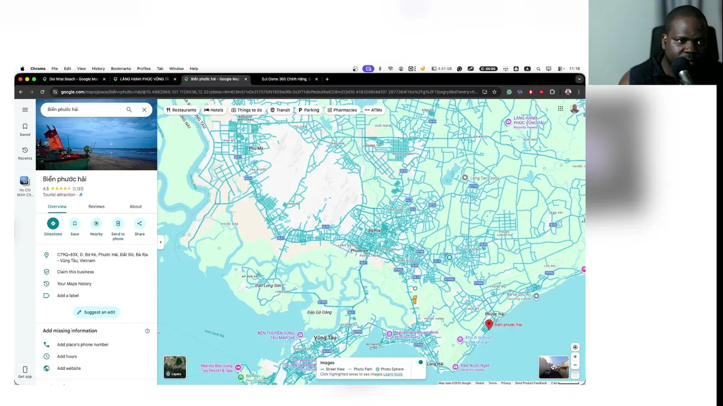Filter map by Parking
Image resolution: width=723 pixels, height=406 pixels.
coord(309,110)
